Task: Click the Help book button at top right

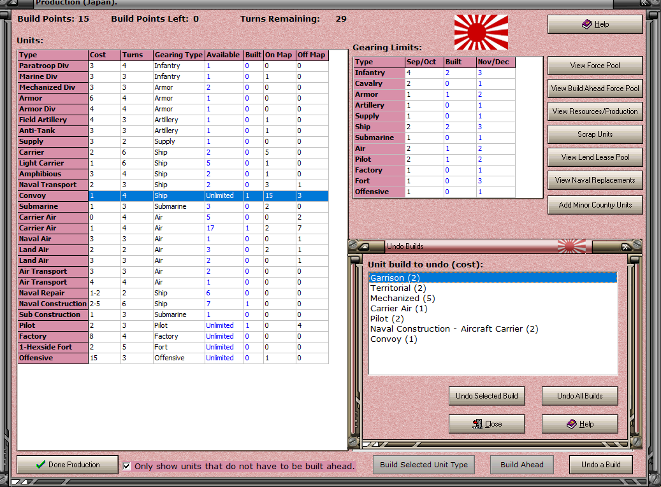Action: (x=595, y=24)
